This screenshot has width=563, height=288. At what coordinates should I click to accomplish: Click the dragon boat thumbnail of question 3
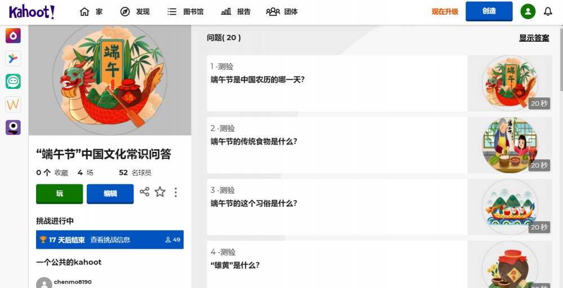coord(510,207)
